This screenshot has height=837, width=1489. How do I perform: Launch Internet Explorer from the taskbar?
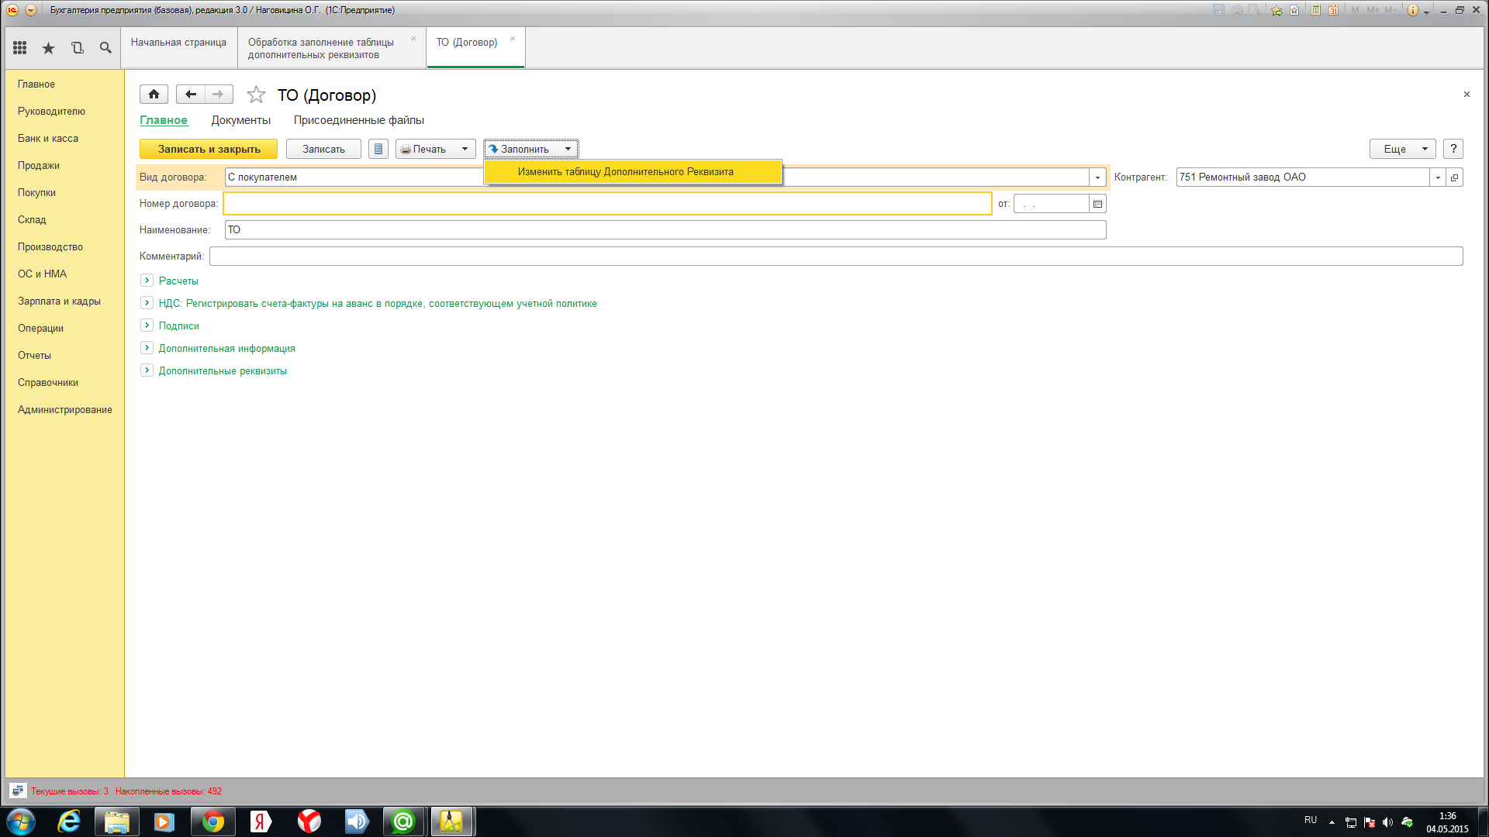(69, 821)
